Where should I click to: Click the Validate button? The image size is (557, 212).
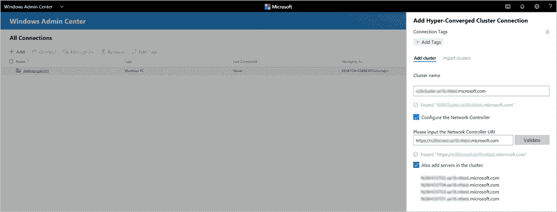coord(532,140)
